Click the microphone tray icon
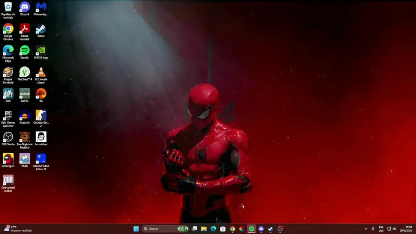Screen dimensions: 416x234 [373, 229]
